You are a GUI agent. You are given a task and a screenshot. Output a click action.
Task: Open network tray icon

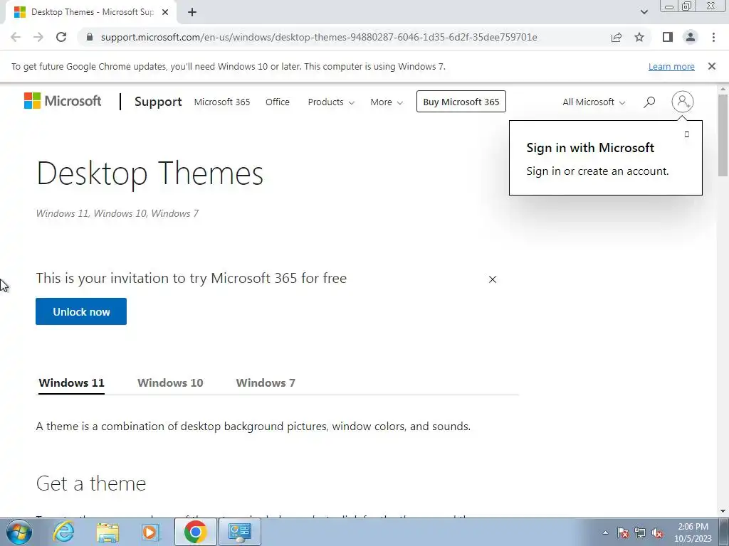click(x=640, y=532)
